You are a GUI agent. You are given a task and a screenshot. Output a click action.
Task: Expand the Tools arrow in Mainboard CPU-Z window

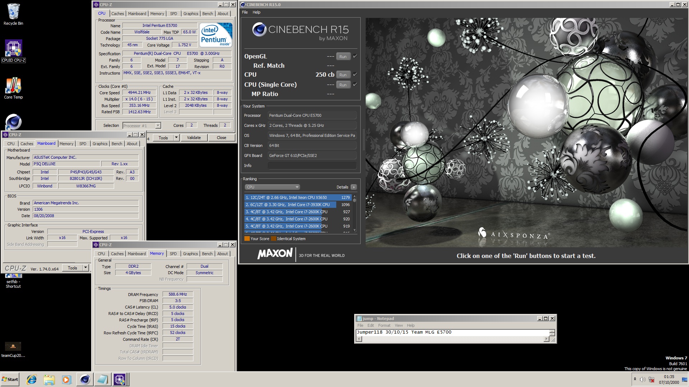tap(85, 268)
